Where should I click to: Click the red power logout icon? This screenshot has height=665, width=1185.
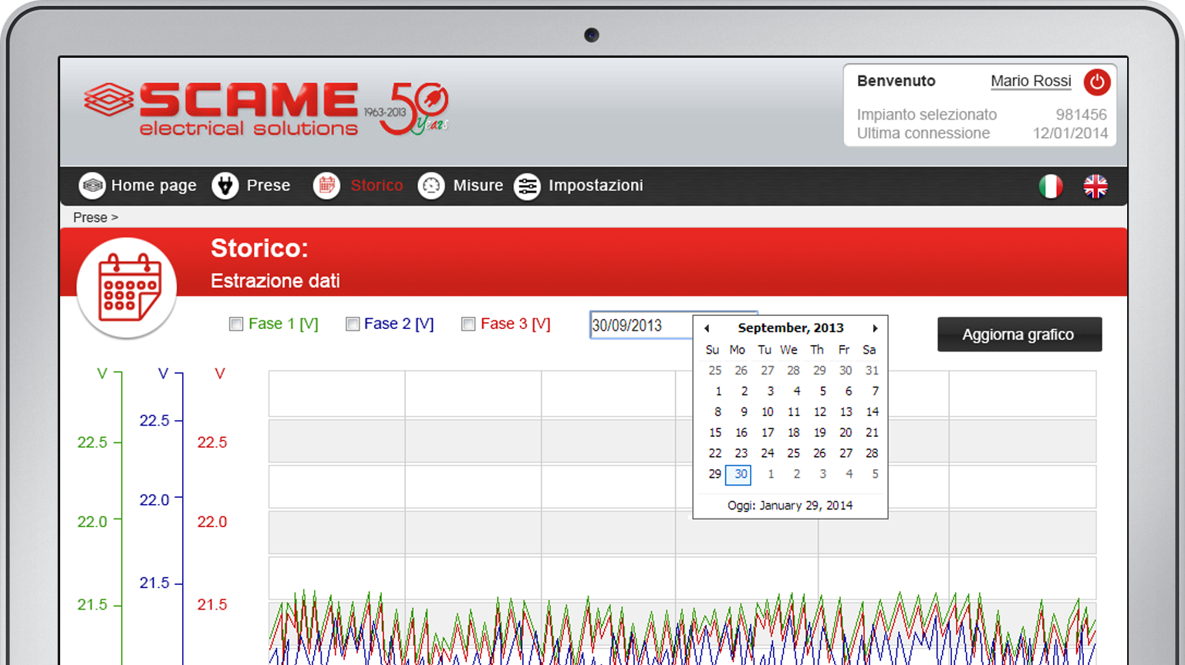tap(1096, 82)
